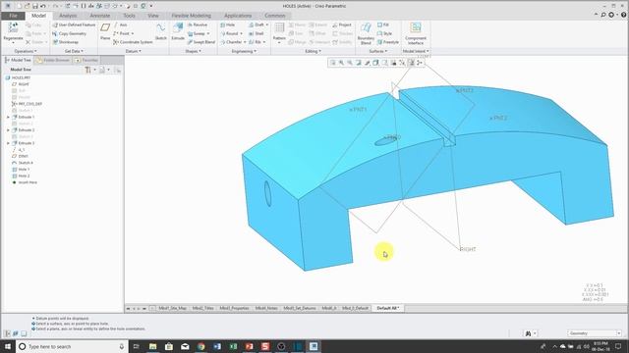The image size is (629, 353).
Task: Open the Component Interface tool
Action: click(x=416, y=33)
